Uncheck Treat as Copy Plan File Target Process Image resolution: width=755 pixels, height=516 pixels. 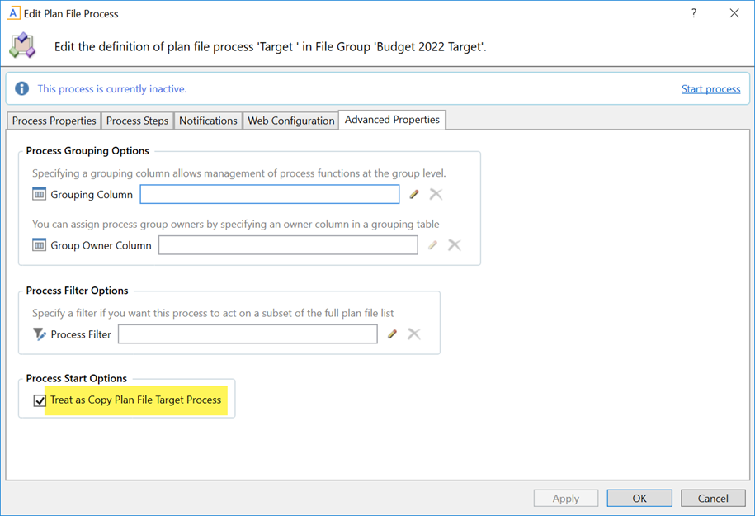pos(40,400)
